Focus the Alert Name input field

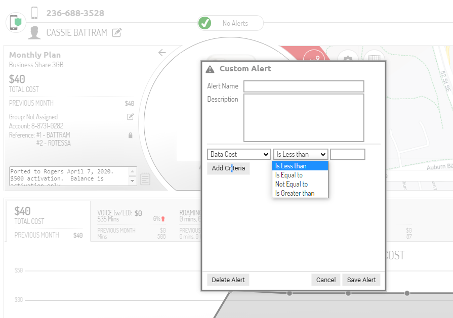(304, 86)
